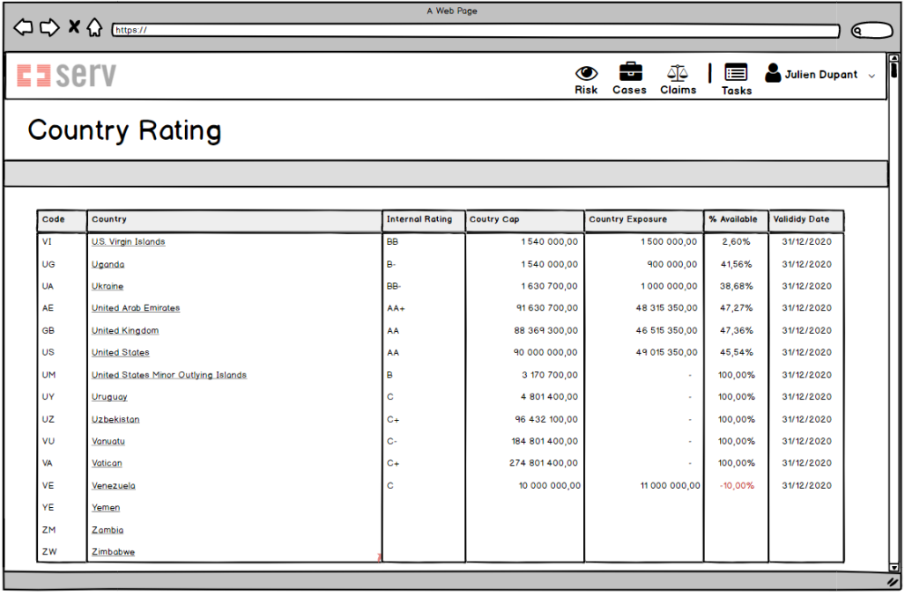Click the AA+ internal rating cell

[396, 308]
